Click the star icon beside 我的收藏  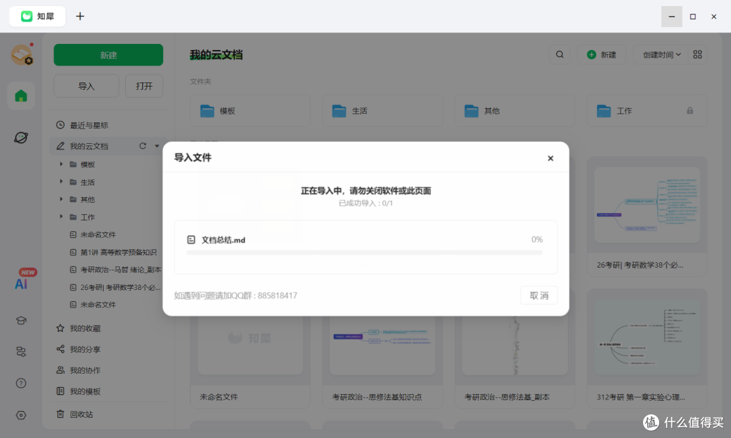[60, 328]
